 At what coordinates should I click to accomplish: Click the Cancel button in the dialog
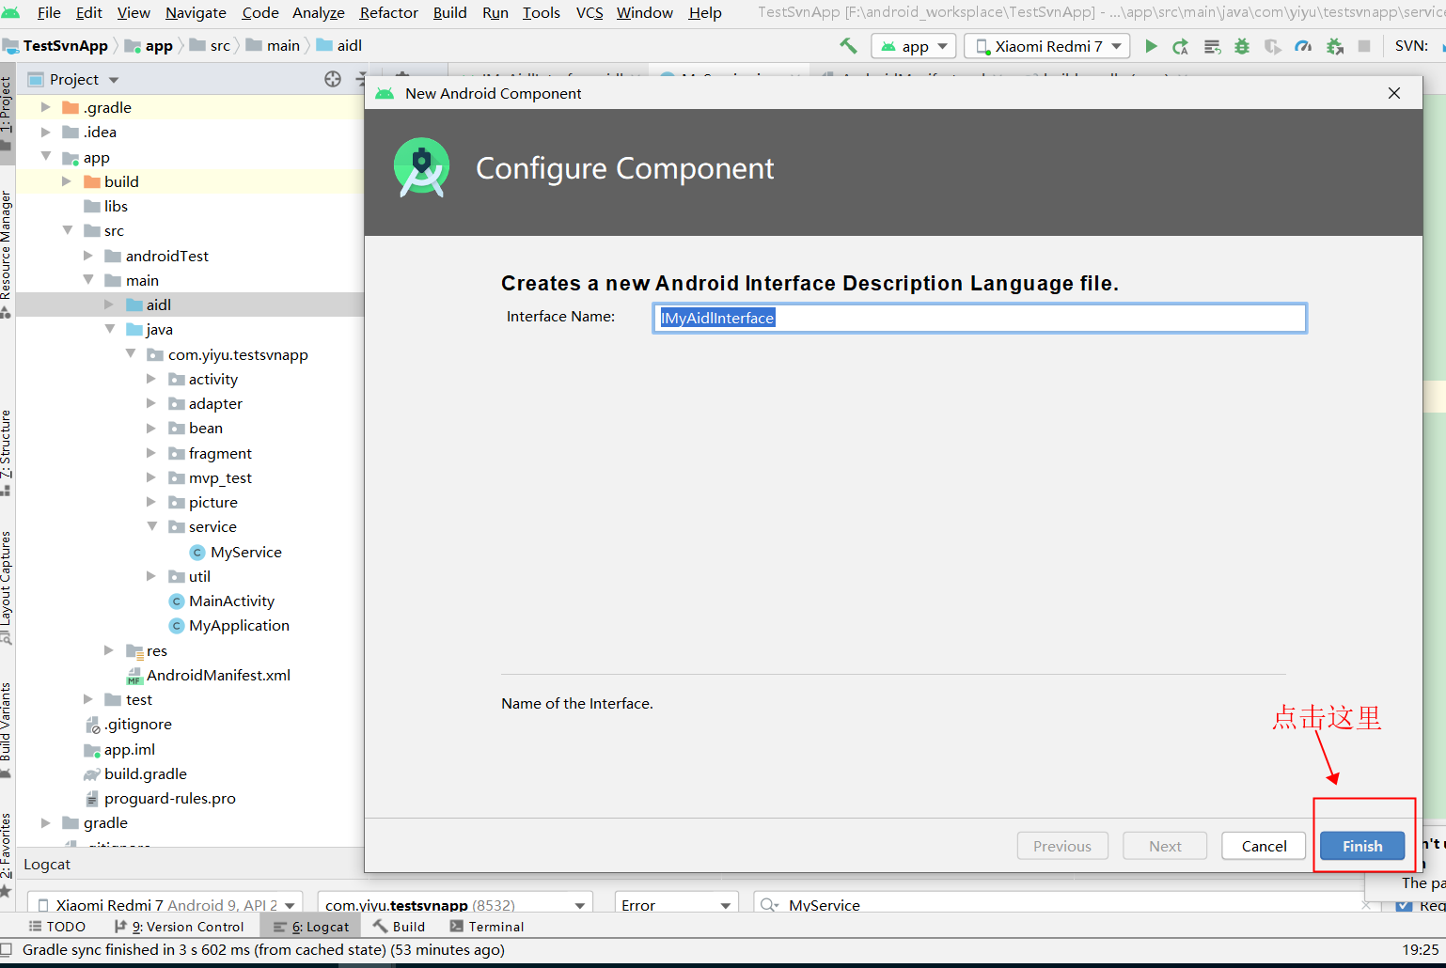[x=1264, y=846]
